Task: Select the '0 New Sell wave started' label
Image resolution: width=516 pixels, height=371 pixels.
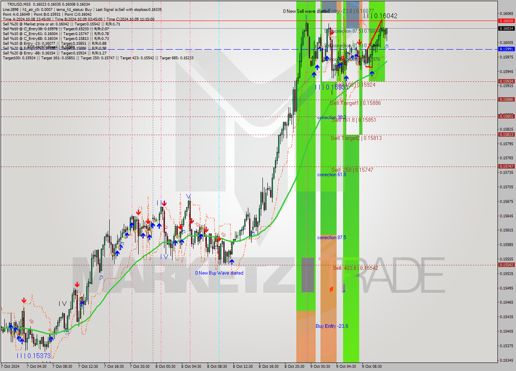Action: coord(306,11)
